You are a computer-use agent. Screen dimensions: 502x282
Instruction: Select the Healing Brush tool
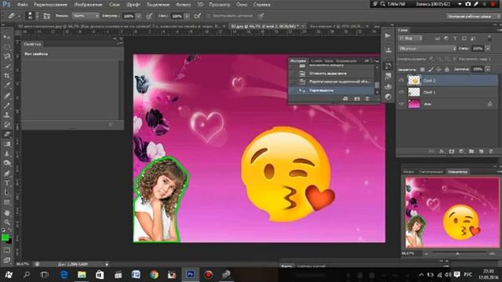7,96
